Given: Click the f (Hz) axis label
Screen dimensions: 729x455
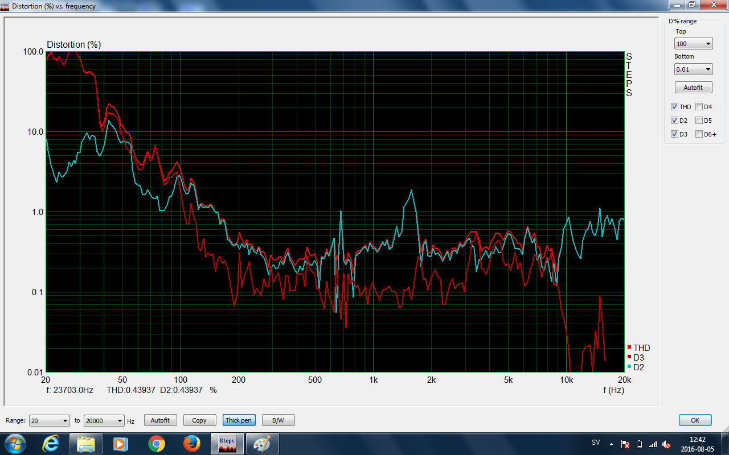Looking at the screenshot, I should pyautogui.click(x=615, y=390).
